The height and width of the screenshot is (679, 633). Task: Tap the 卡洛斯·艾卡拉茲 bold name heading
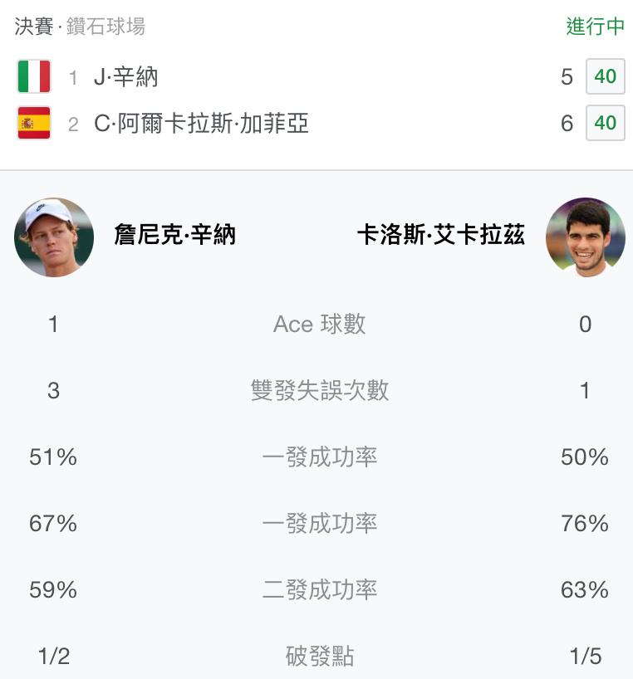coord(441,235)
